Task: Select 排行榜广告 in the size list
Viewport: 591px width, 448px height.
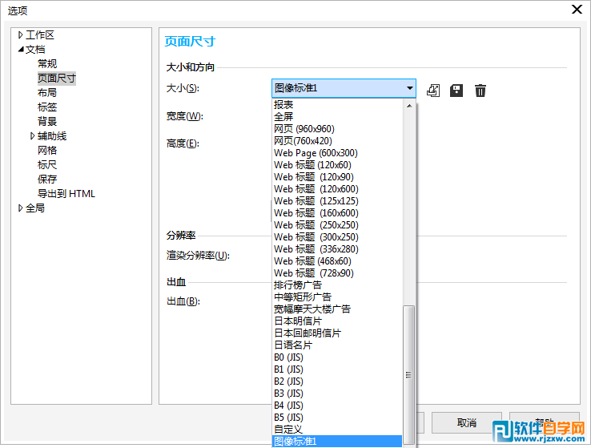Action: pos(337,285)
